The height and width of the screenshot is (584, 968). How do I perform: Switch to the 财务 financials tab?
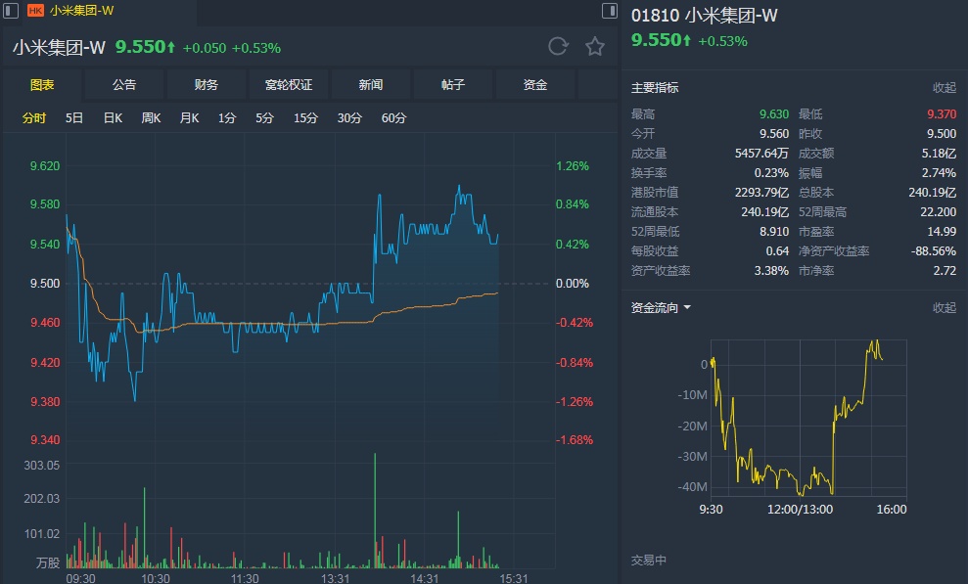tap(207, 85)
